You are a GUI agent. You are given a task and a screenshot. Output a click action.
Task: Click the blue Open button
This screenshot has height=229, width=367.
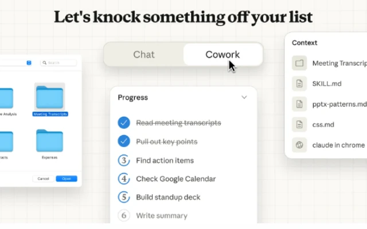(x=67, y=179)
